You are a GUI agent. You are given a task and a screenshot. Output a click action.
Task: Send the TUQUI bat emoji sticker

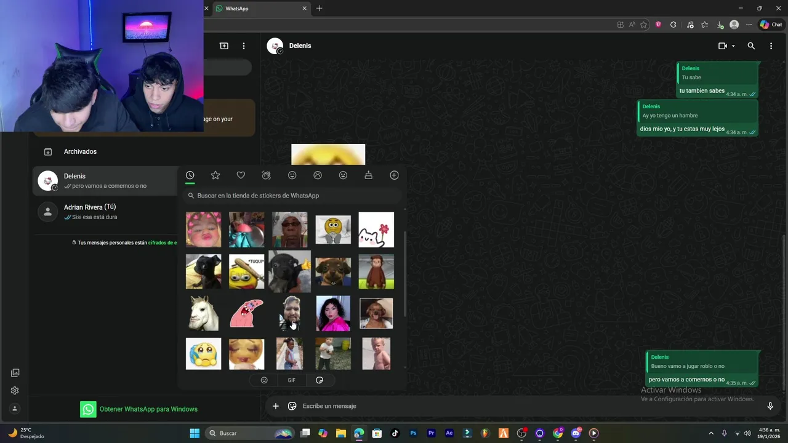coord(246,271)
